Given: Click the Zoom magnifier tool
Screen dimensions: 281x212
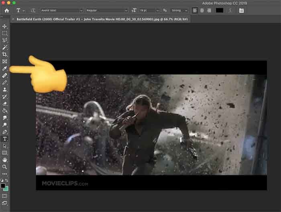Looking at the screenshot, I should coord(5,166).
